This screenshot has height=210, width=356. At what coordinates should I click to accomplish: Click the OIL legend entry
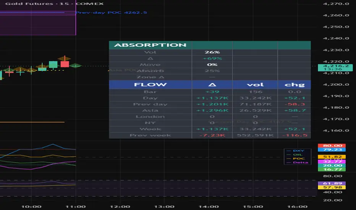pos(295,155)
